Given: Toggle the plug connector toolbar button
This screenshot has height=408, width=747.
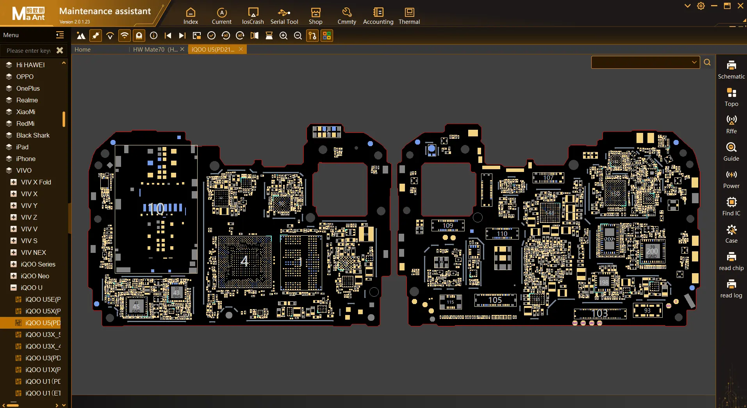Looking at the screenshot, I should 96,36.
